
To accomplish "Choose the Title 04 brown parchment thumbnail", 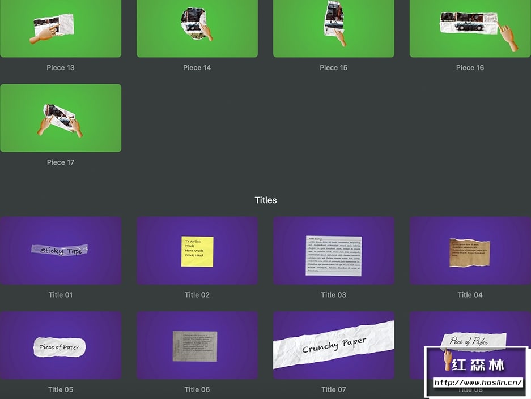I will coord(470,251).
